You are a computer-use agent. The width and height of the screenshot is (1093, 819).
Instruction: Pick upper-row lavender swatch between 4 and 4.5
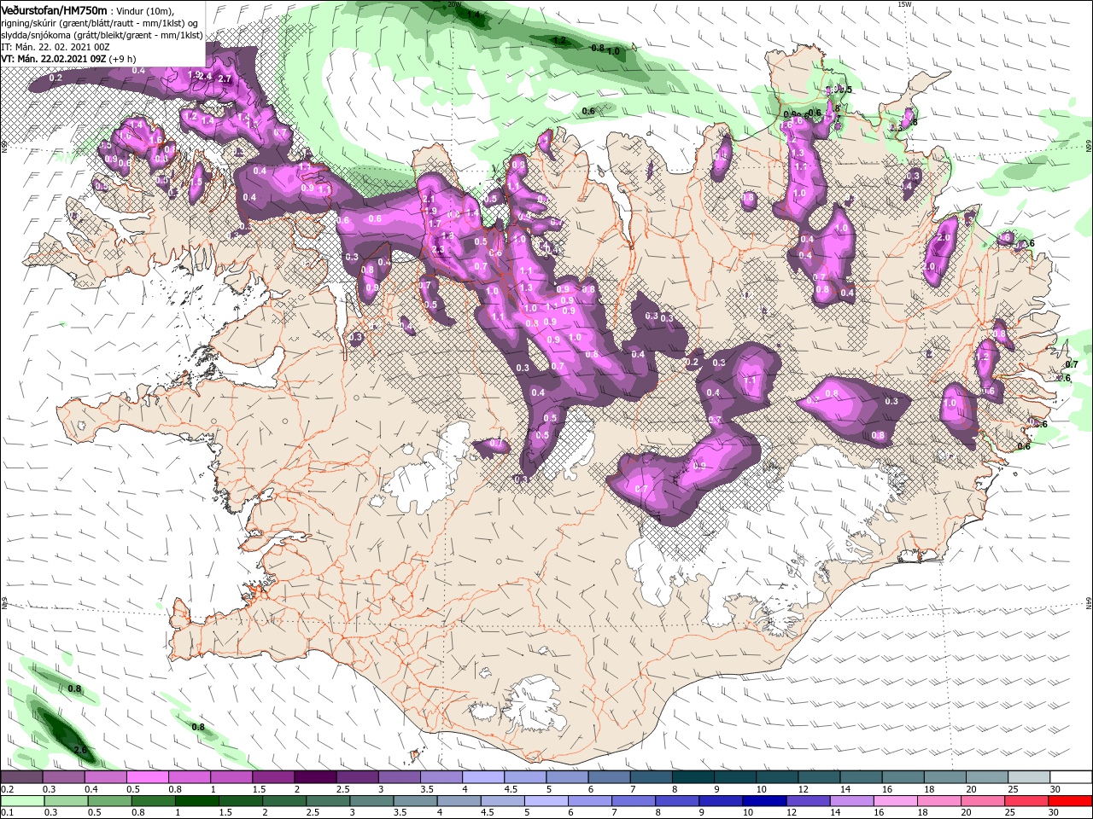coord(483,777)
